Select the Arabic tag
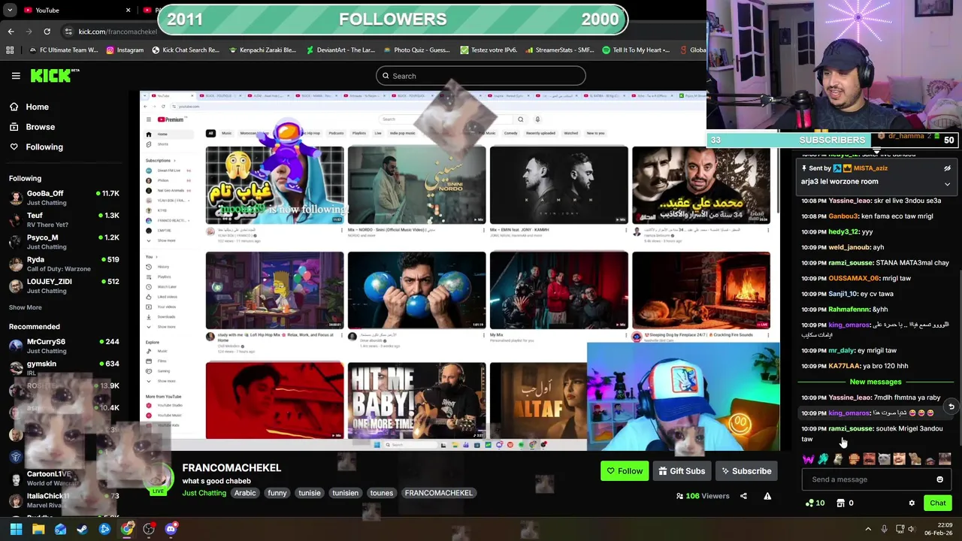Screen dimensions: 962x541 245,493
